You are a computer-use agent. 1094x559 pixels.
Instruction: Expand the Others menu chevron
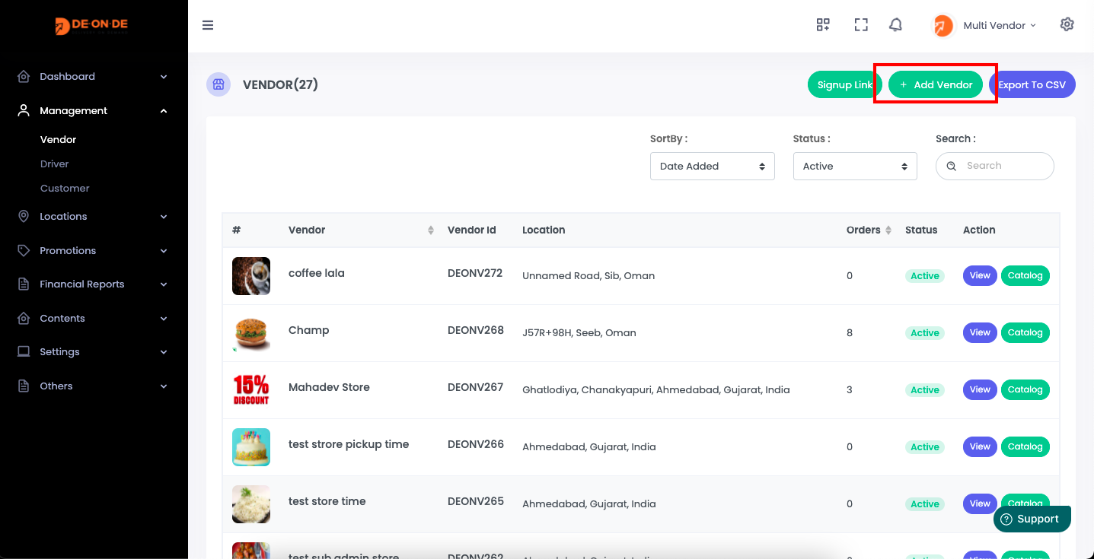pos(164,386)
